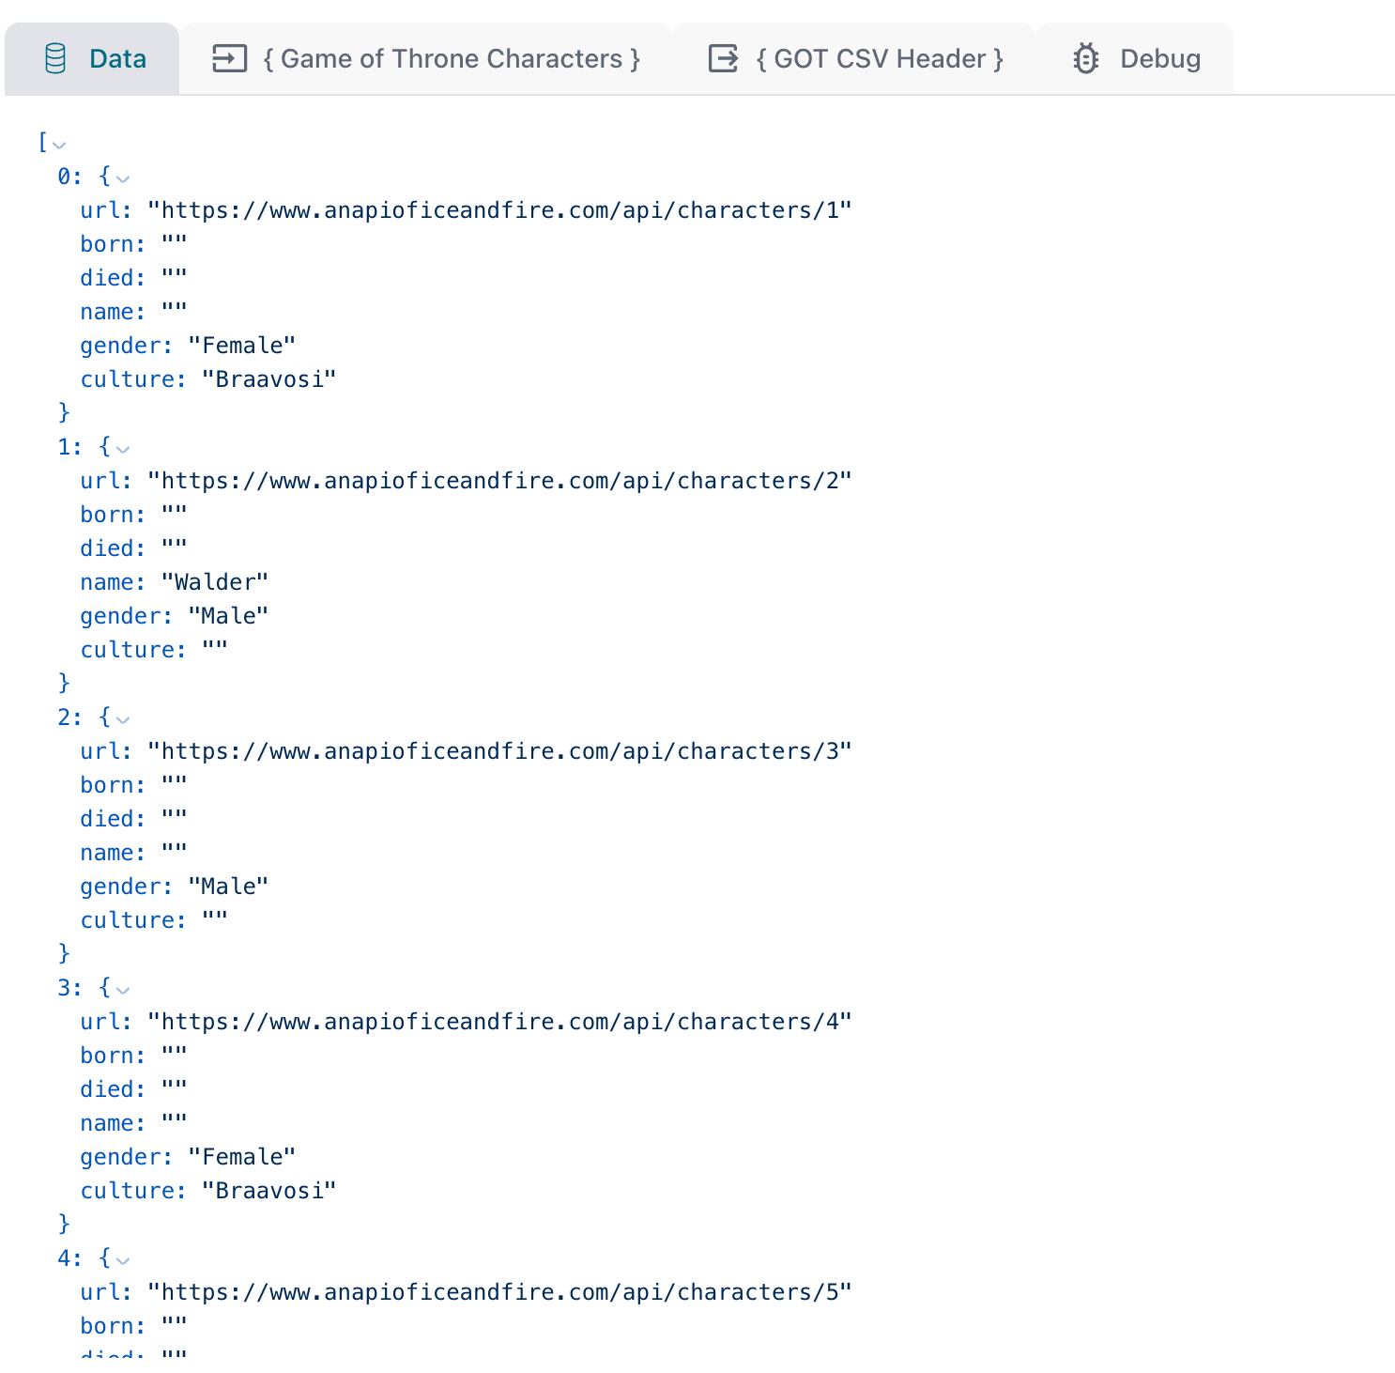Click the output arrow icon beside GOT CSV Header
Screen dimensions: 1395x1373
723,58
